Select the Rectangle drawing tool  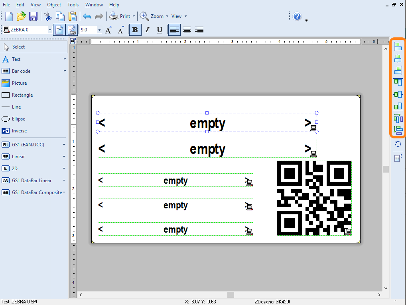coord(22,95)
